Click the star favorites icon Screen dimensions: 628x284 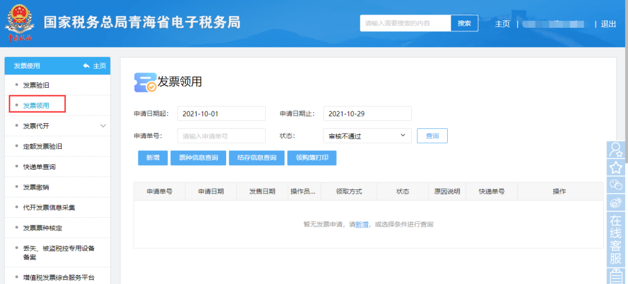coord(616,167)
